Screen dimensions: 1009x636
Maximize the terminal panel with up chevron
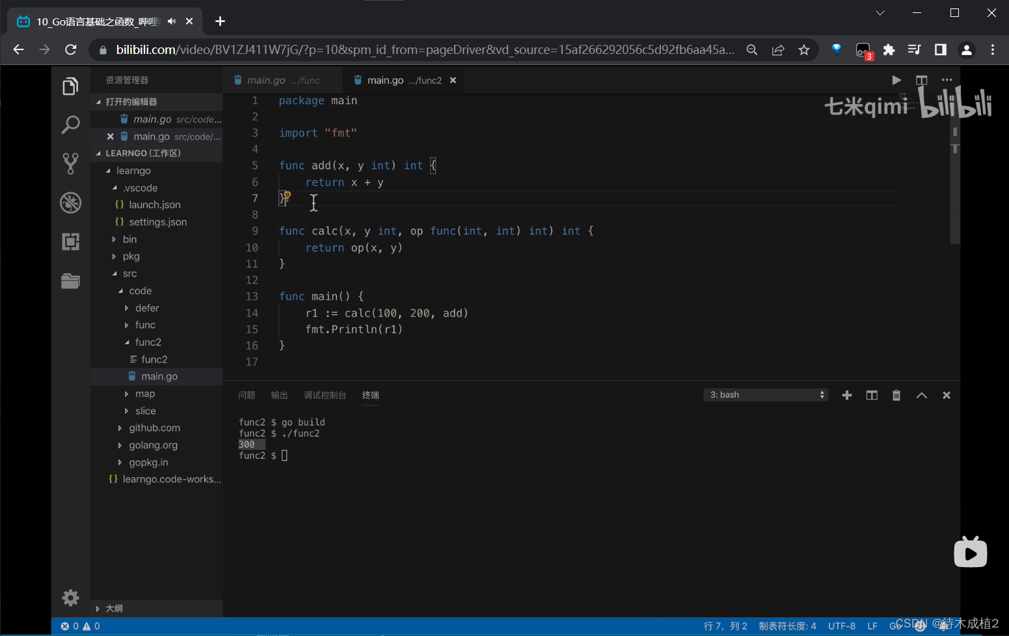point(921,395)
